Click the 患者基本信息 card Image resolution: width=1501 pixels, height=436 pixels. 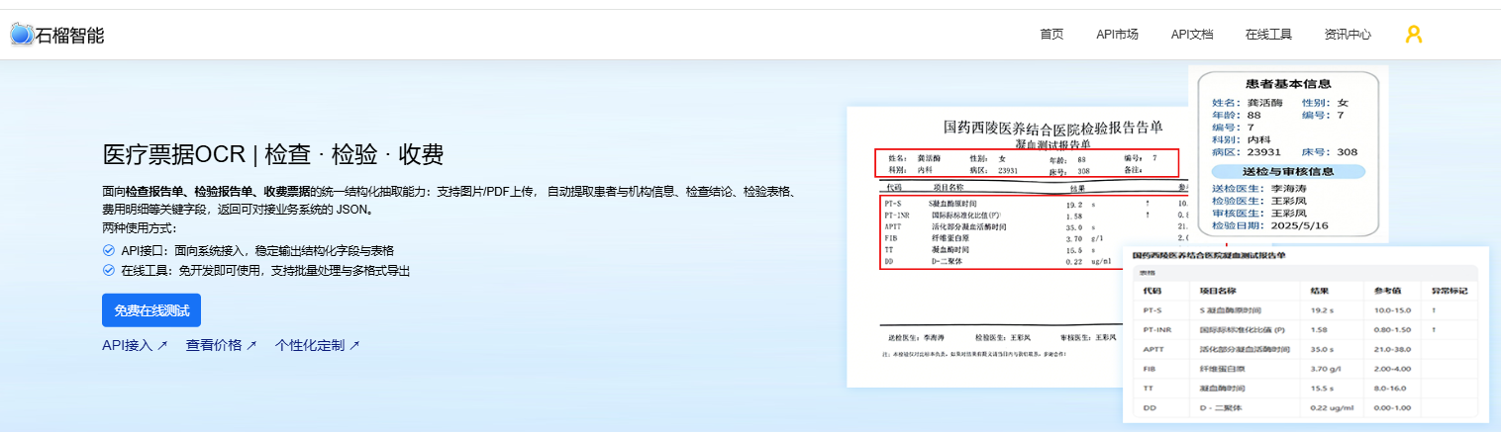pyautogui.click(x=1286, y=153)
